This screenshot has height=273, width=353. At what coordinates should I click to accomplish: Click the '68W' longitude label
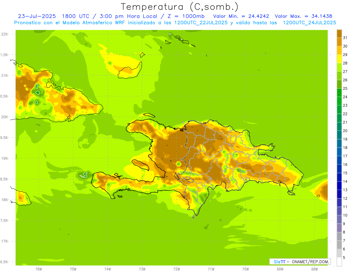coord(314,269)
